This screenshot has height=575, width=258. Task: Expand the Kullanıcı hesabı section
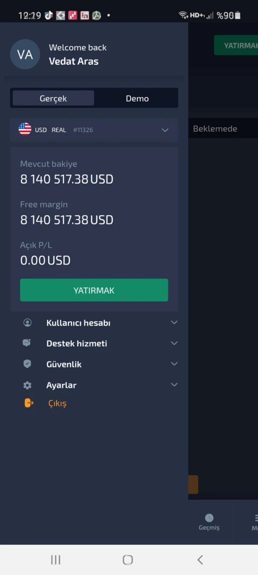174,323
